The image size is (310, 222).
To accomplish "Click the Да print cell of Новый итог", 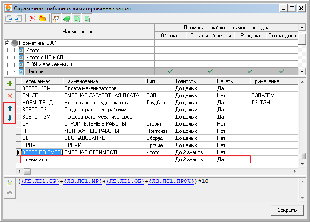I will pyautogui.click(x=233, y=159).
